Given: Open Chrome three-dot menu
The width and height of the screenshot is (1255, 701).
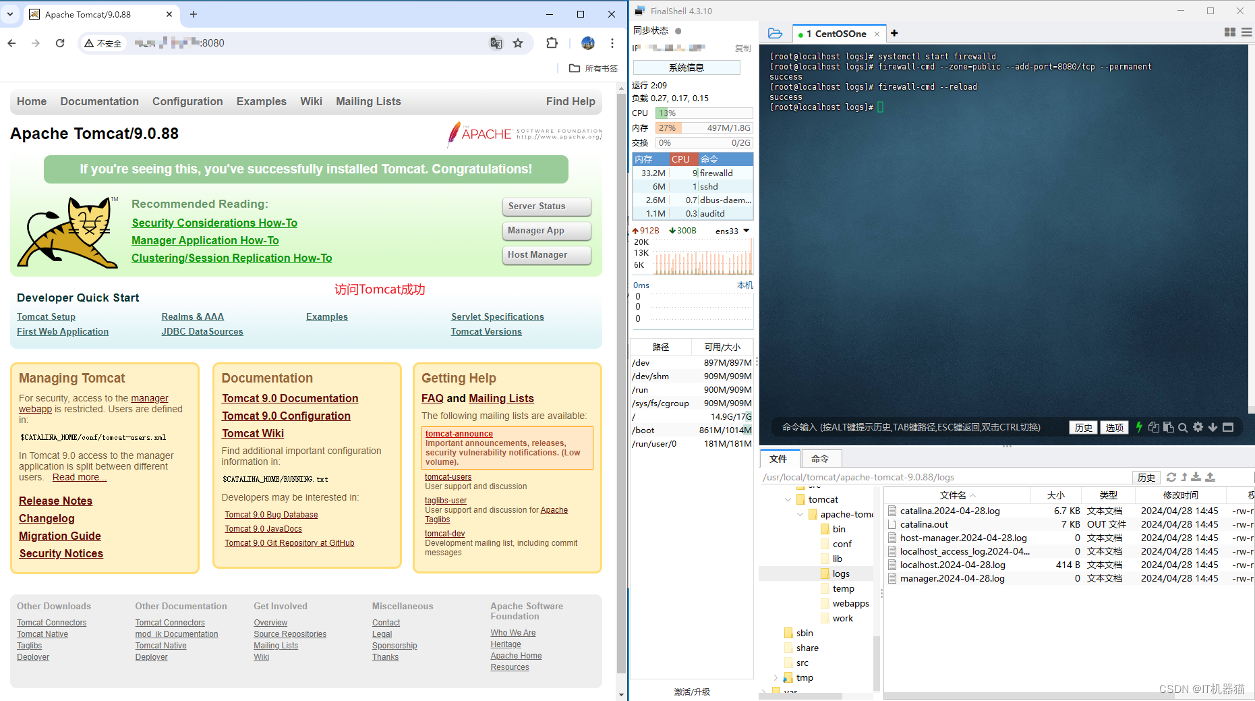Looking at the screenshot, I should (612, 43).
